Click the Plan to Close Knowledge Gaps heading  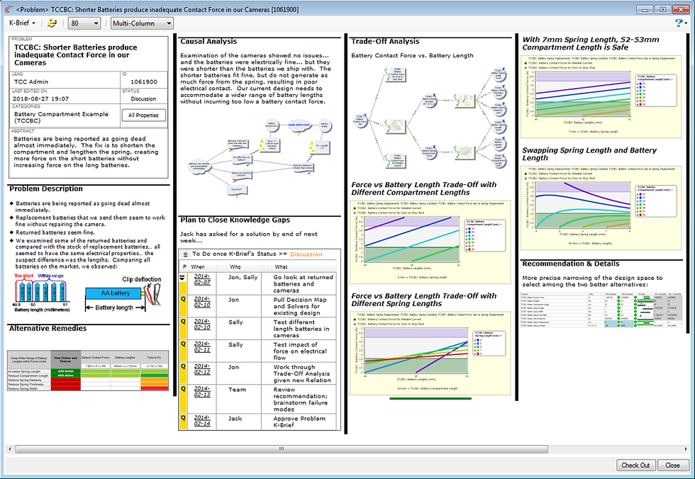tap(235, 220)
